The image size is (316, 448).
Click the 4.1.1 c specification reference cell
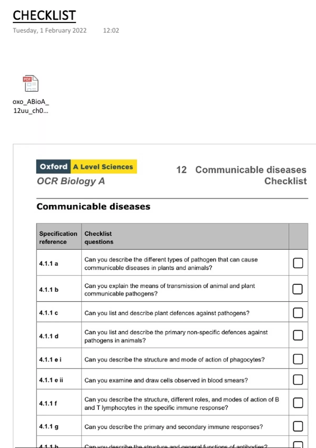pos(49,313)
